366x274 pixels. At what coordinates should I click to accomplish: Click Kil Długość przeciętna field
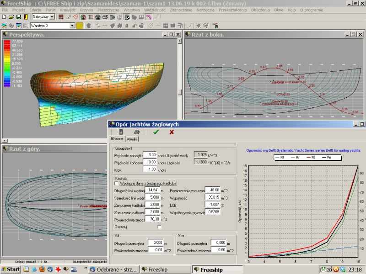(156, 242)
